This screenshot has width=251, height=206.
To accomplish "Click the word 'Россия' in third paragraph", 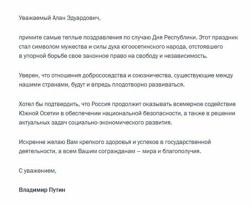I will (101, 104).
